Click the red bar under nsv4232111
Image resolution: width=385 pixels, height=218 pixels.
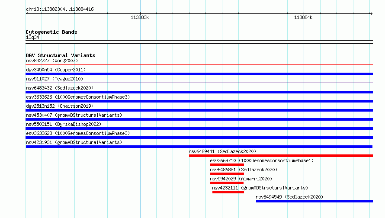pos(228,192)
